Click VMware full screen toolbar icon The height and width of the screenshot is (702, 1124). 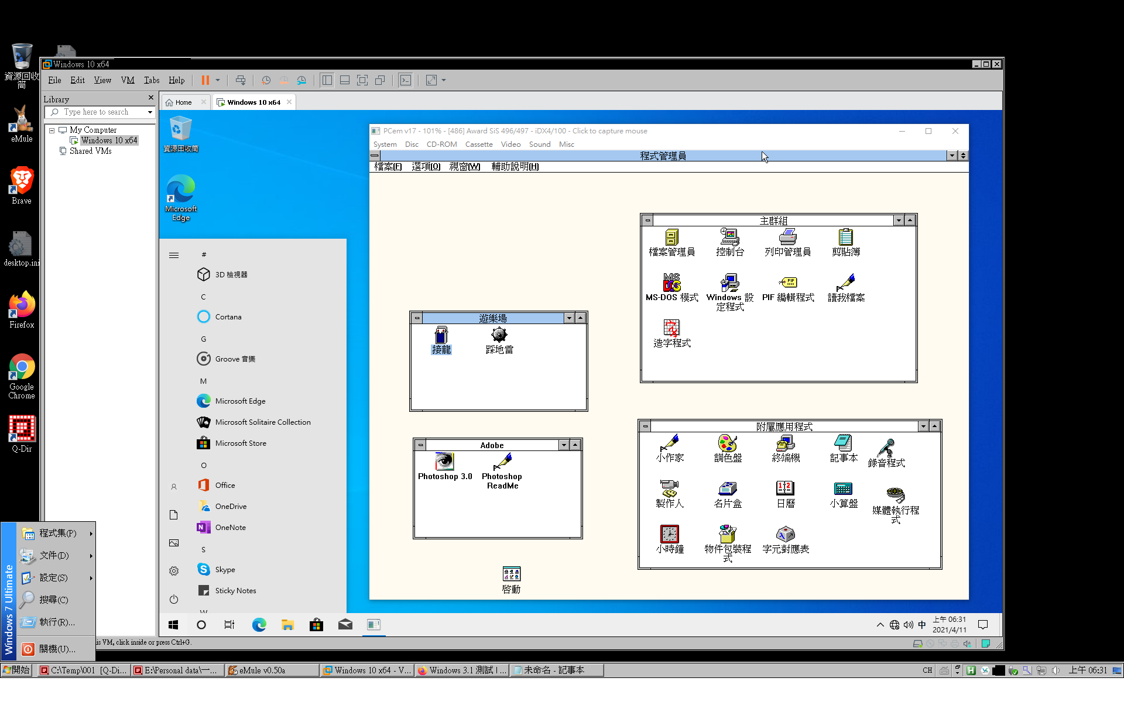pyautogui.click(x=362, y=80)
